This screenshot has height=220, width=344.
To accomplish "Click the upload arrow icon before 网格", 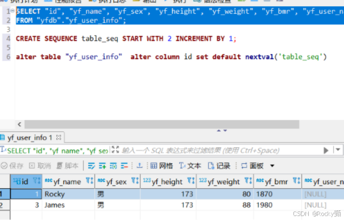I will tap(139, 165).
